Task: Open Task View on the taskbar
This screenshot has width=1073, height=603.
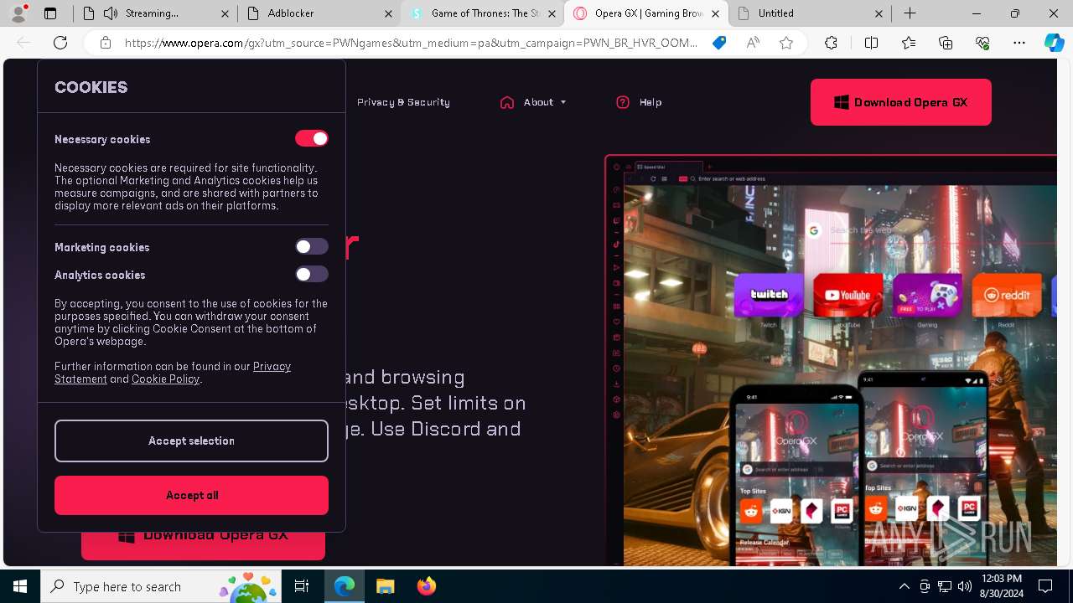Action: click(302, 586)
